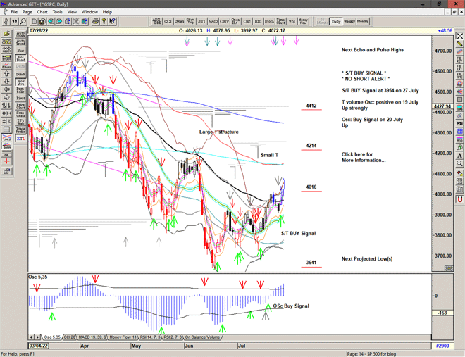Image resolution: width=465 pixels, height=357 pixels.
Task: Toggle the Mov Ave overlay button
Action: pyautogui.click(x=20, y=83)
